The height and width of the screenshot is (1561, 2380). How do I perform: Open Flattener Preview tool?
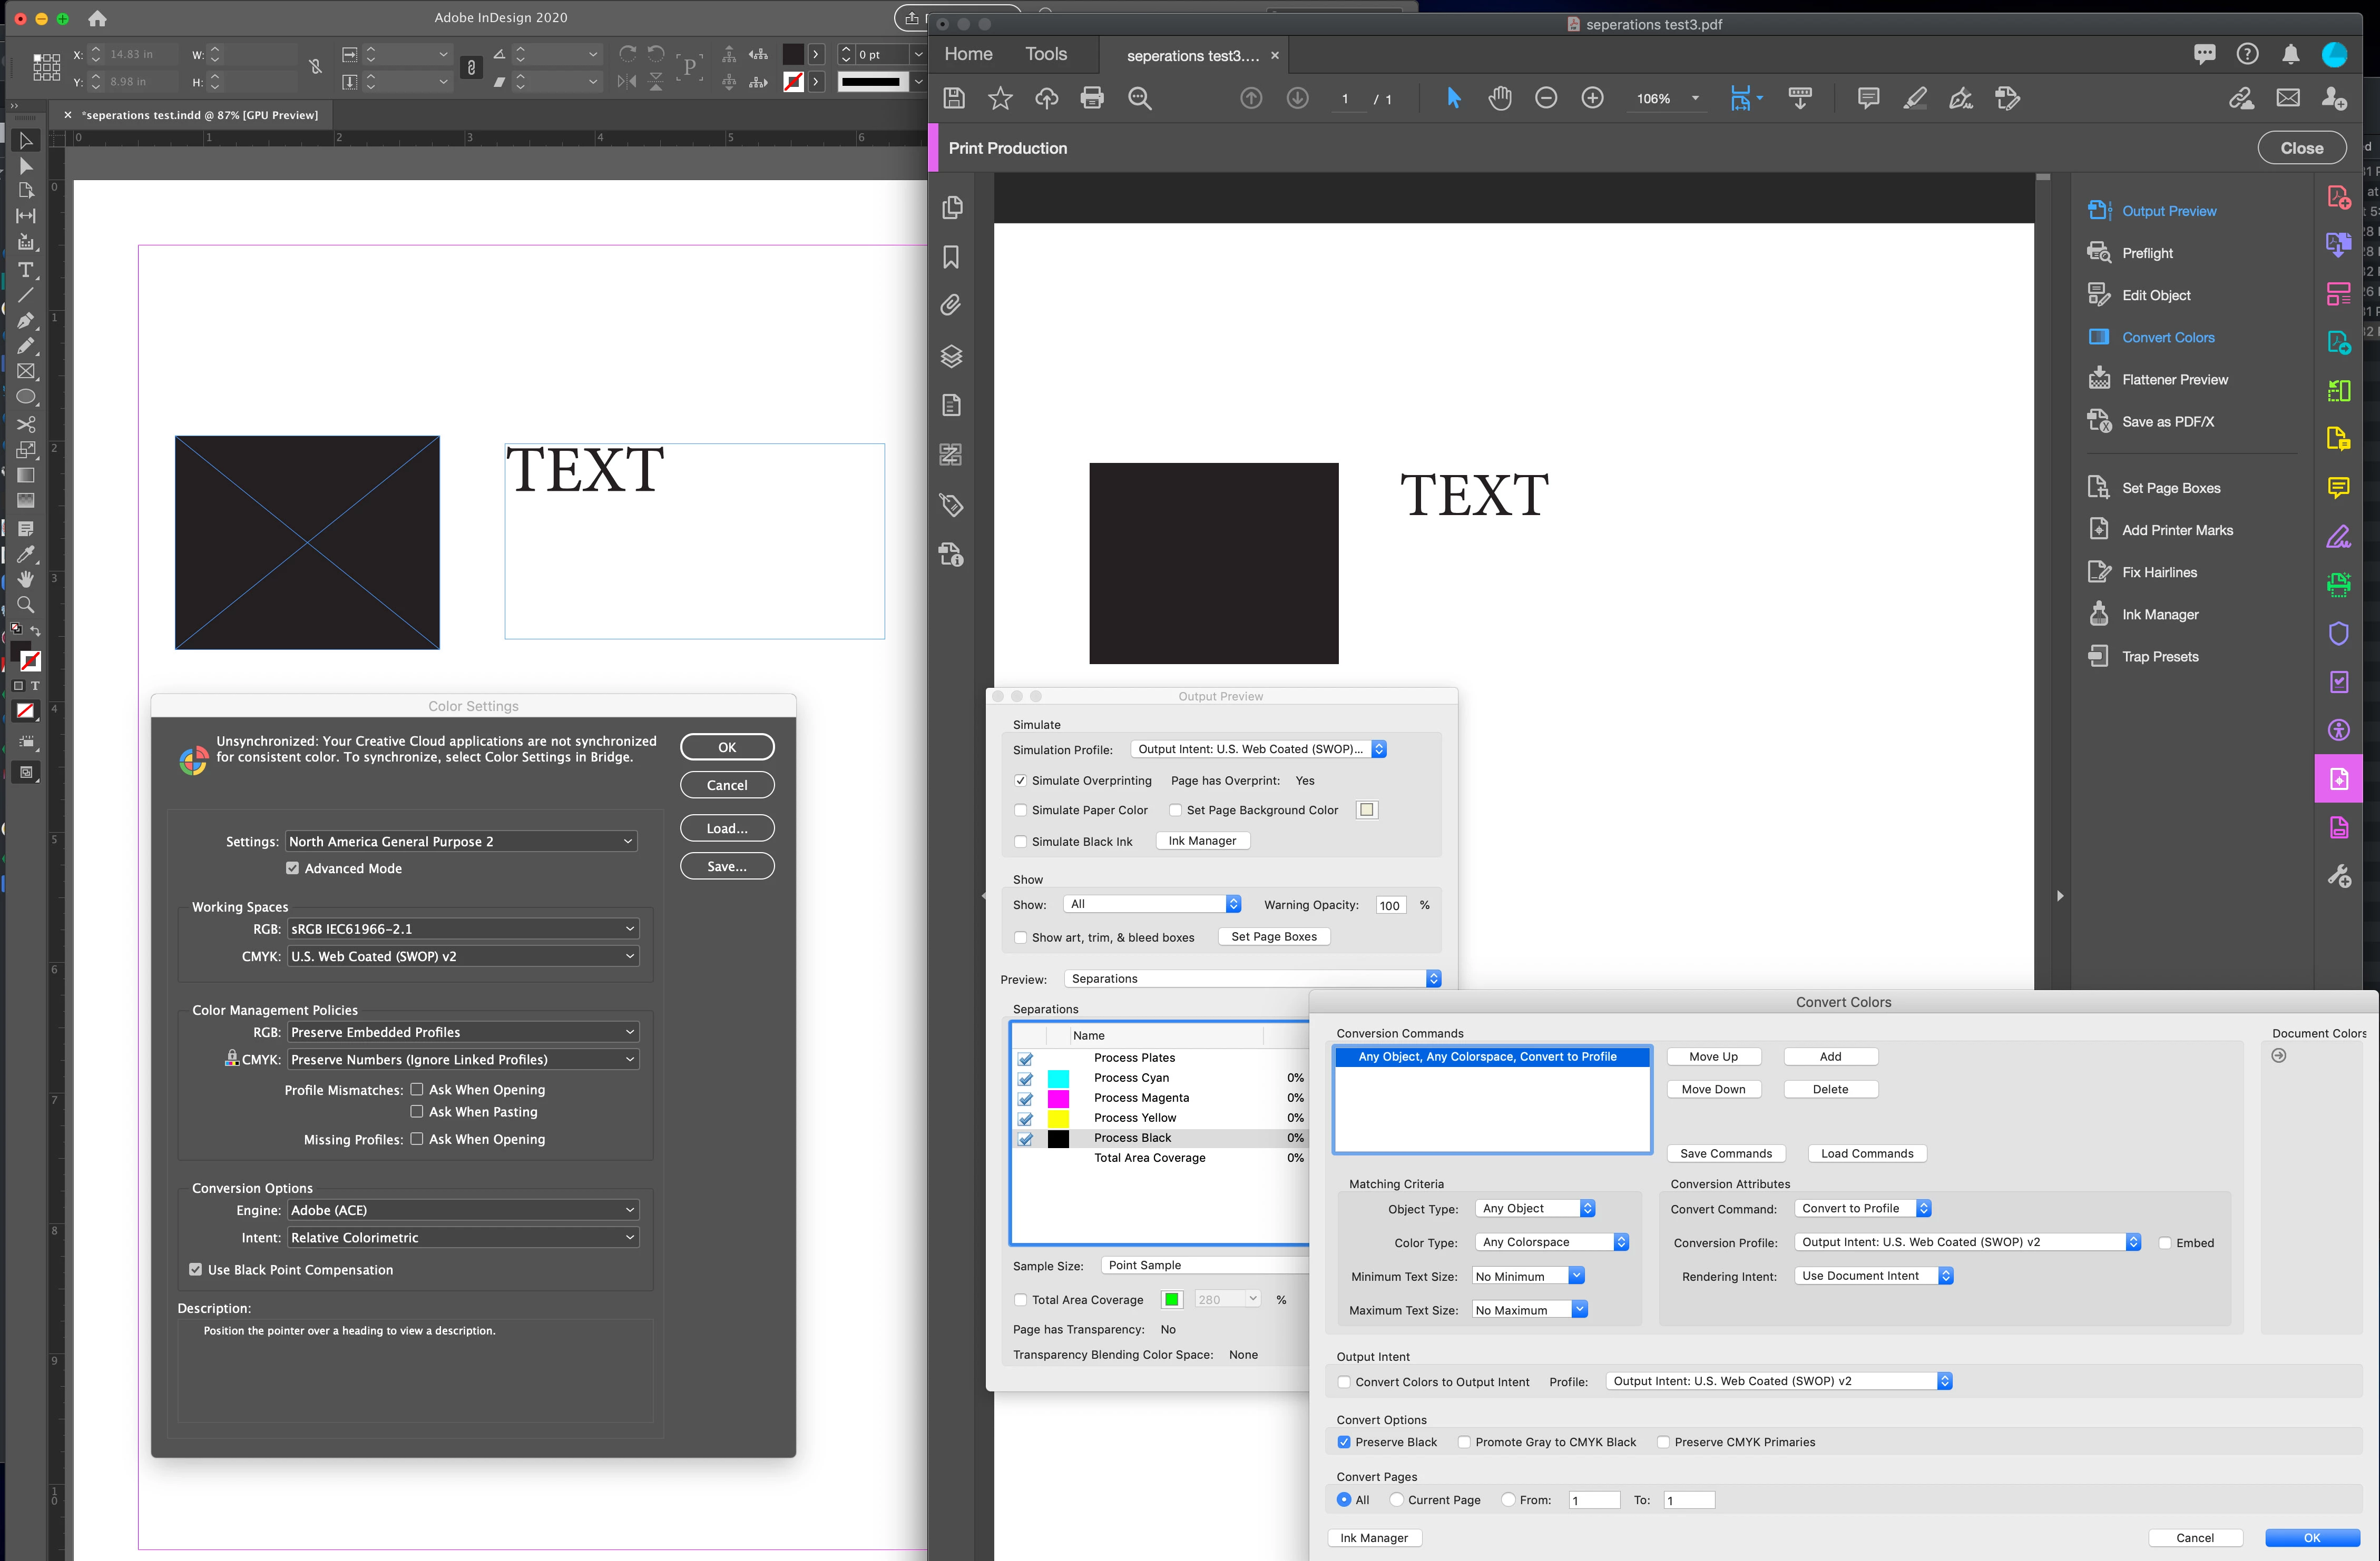(x=2174, y=380)
